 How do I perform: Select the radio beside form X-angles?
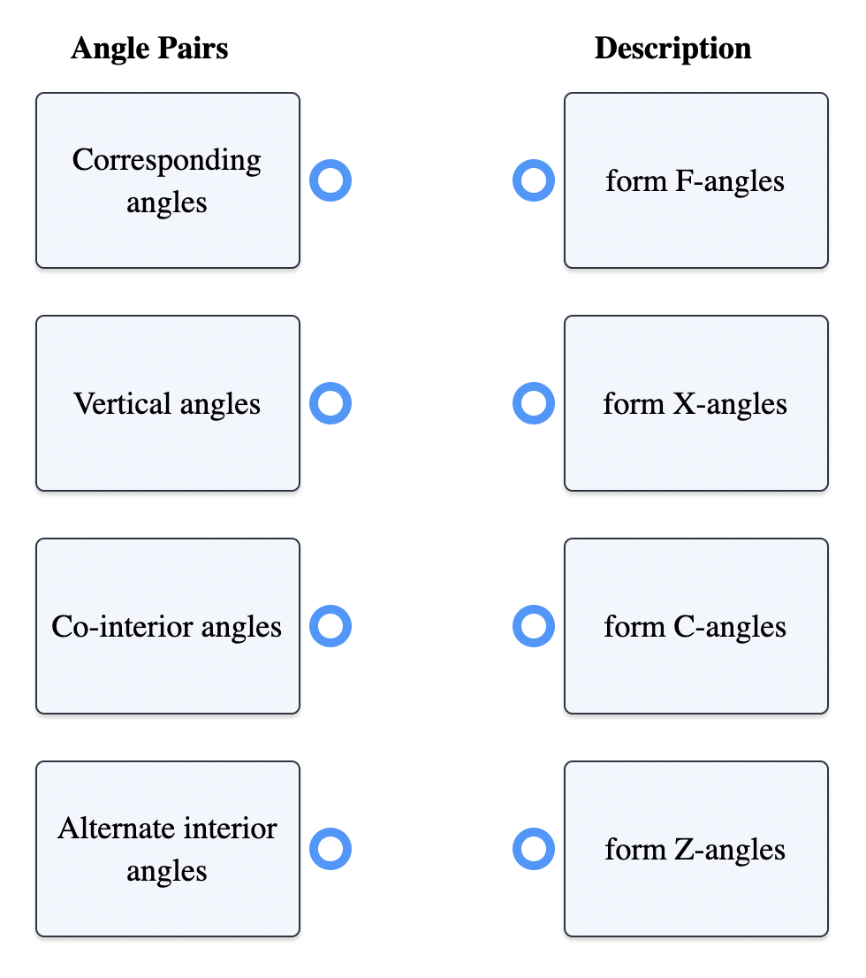point(533,403)
